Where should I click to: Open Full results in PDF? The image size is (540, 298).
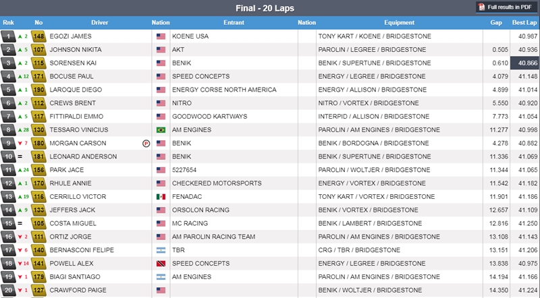[x=506, y=7]
